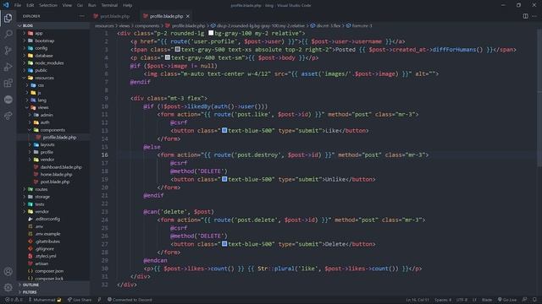
Task: Open the Search view in activity bar
Action: [8, 34]
